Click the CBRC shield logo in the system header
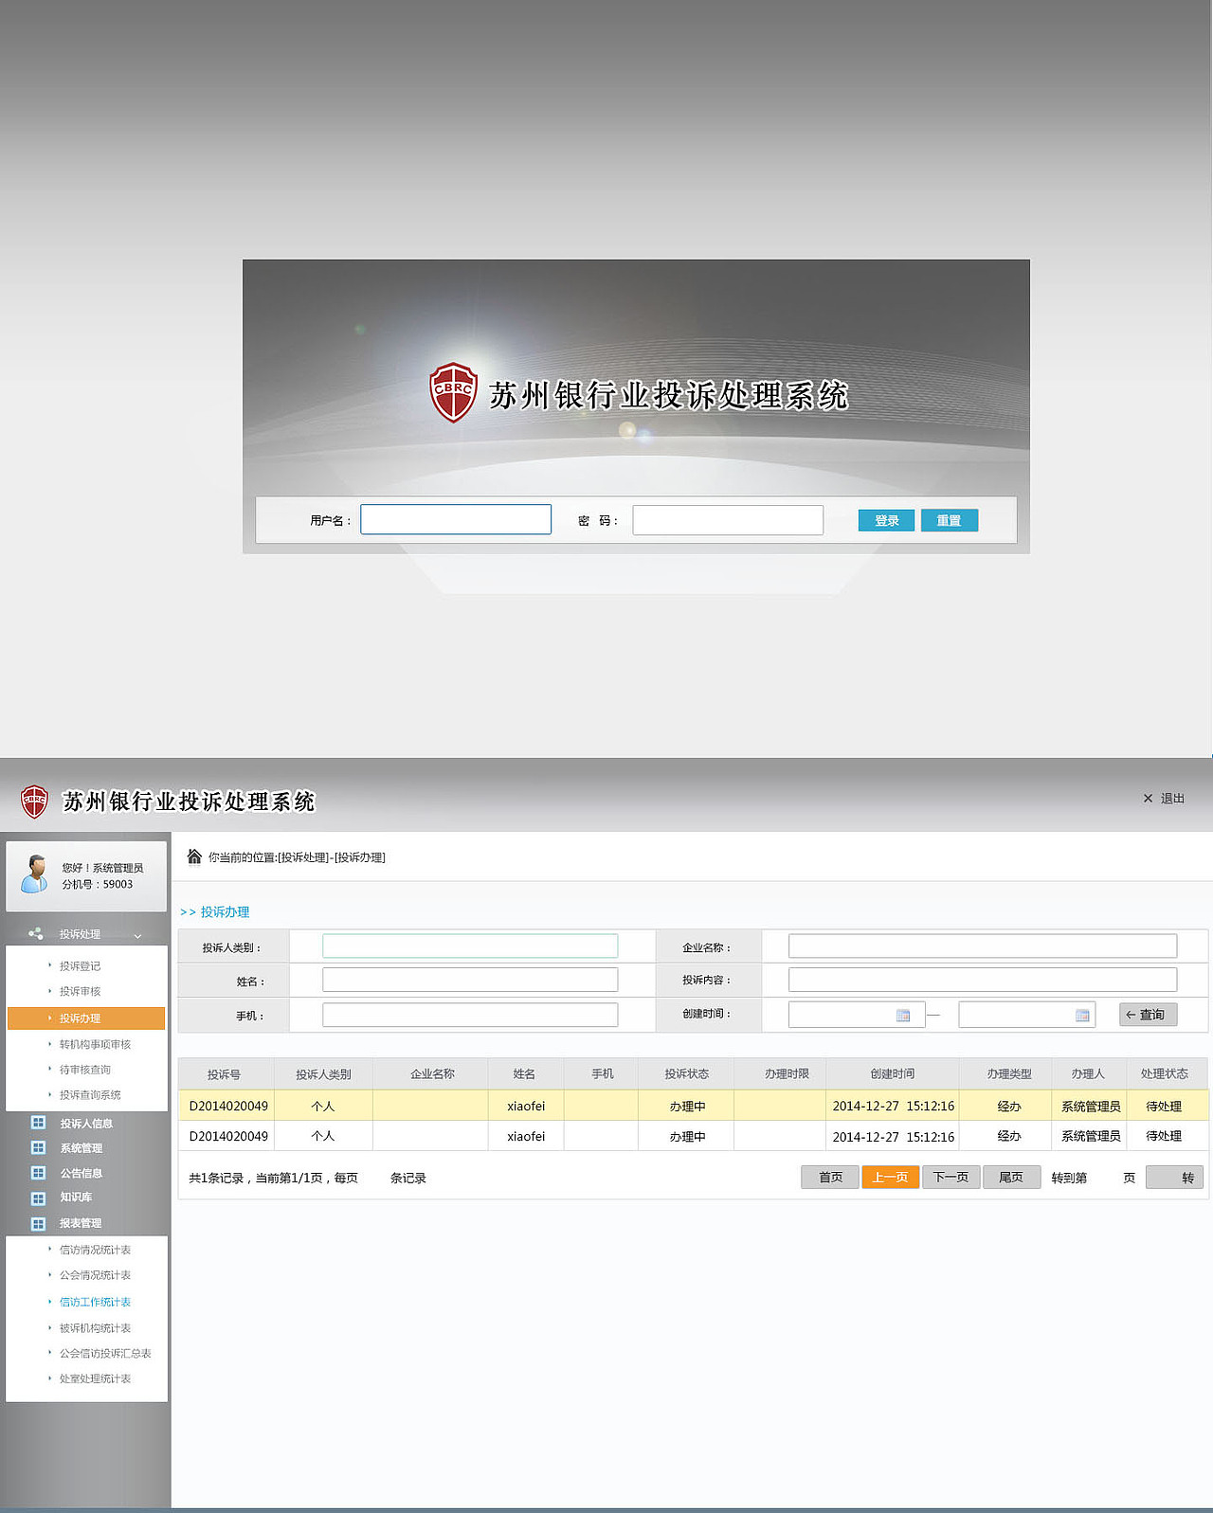 pyautogui.click(x=34, y=802)
